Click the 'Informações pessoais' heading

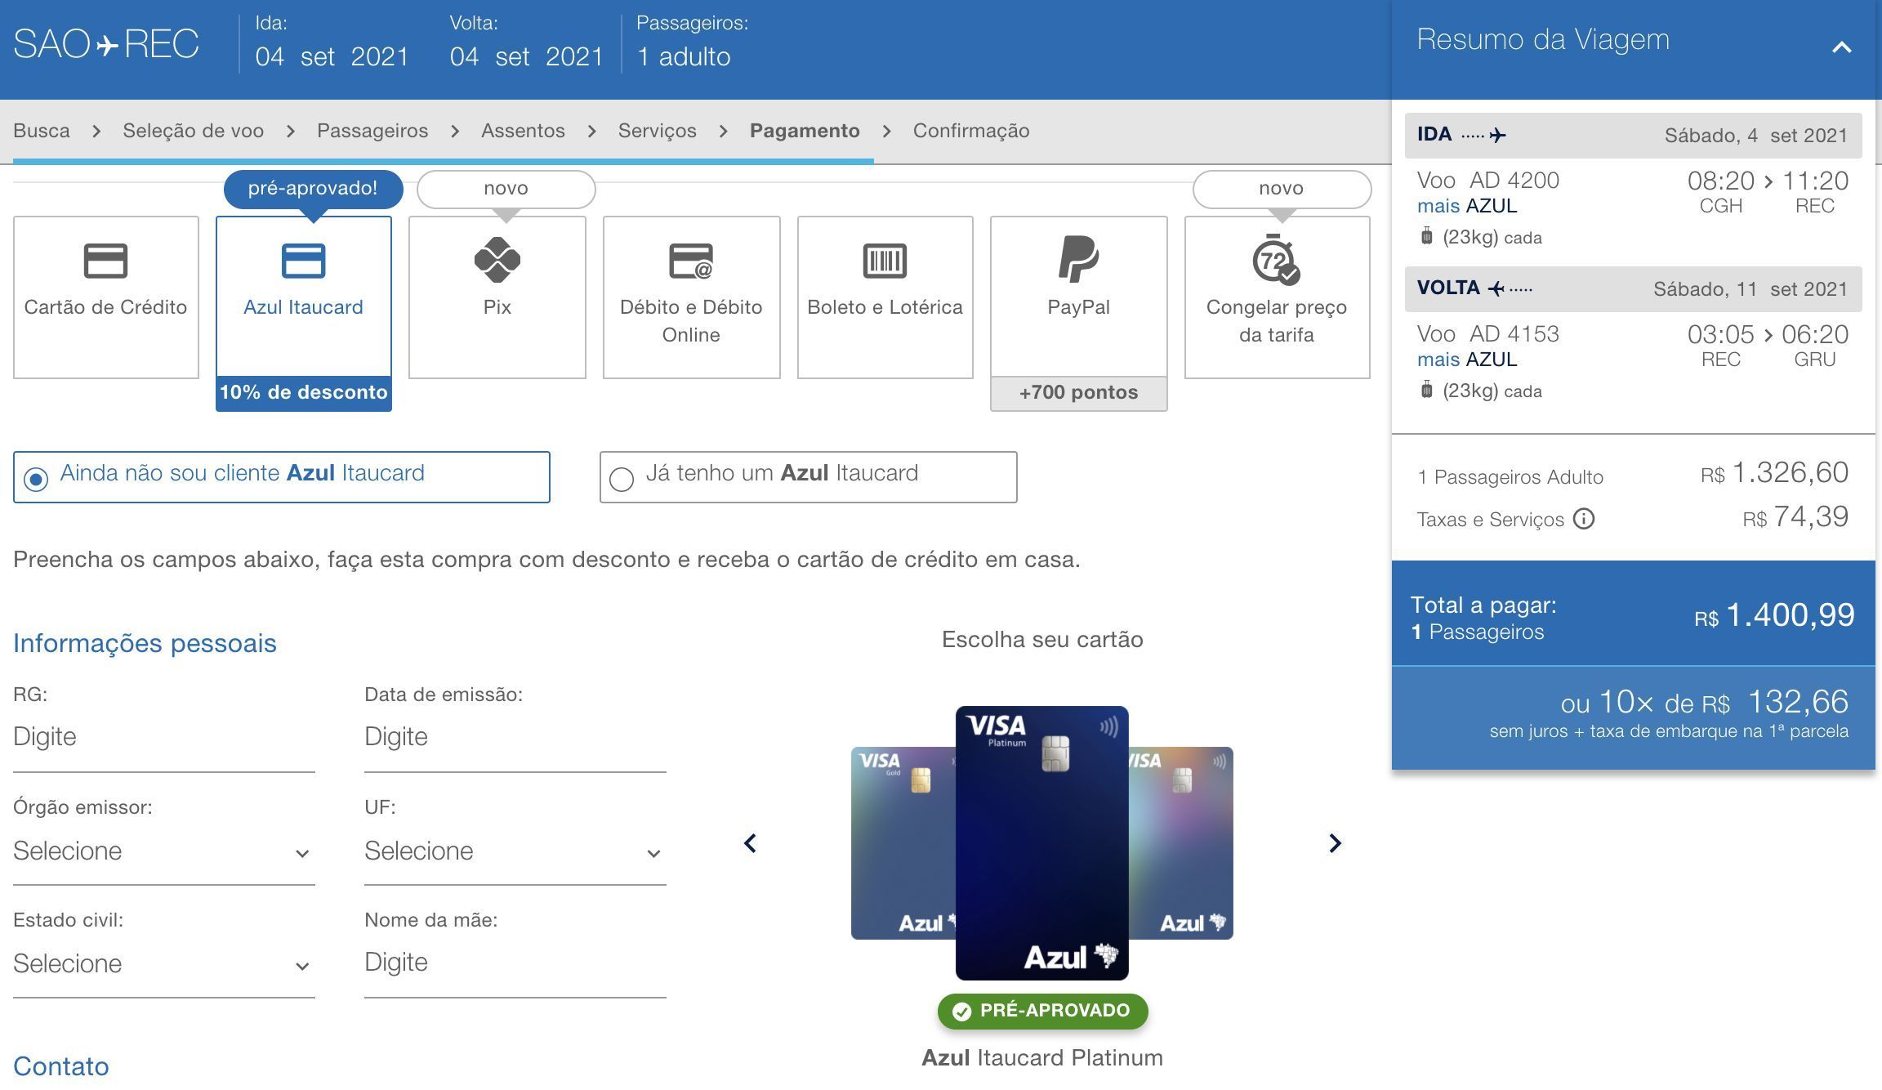coord(145,643)
